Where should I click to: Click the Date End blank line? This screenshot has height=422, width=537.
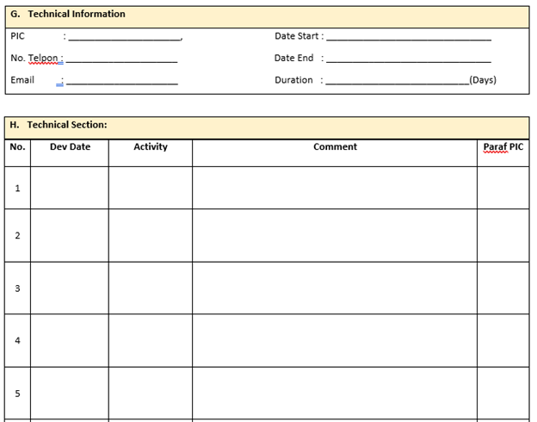coord(409,59)
